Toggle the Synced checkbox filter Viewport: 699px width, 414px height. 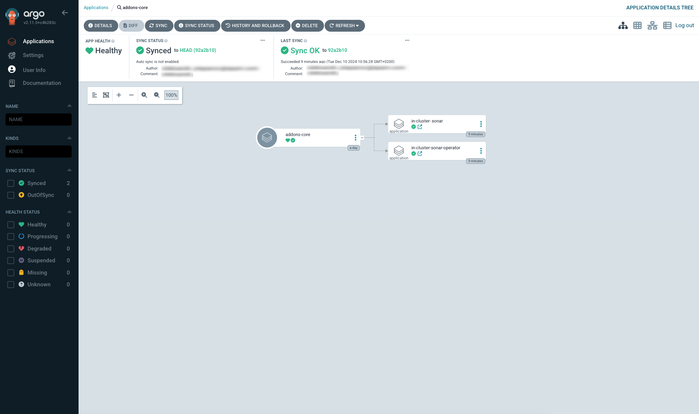coord(10,183)
